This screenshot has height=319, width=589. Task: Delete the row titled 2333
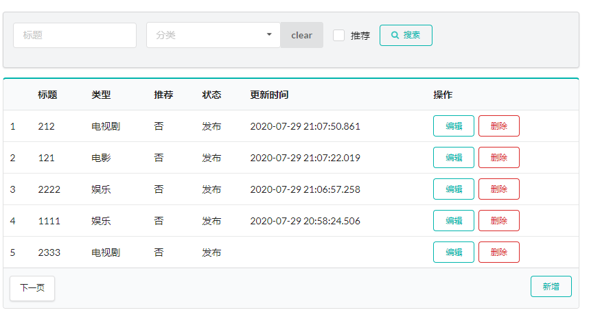pos(499,252)
